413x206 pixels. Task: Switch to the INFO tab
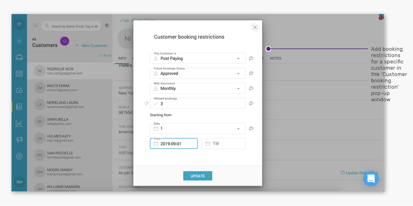(x=122, y=58)
